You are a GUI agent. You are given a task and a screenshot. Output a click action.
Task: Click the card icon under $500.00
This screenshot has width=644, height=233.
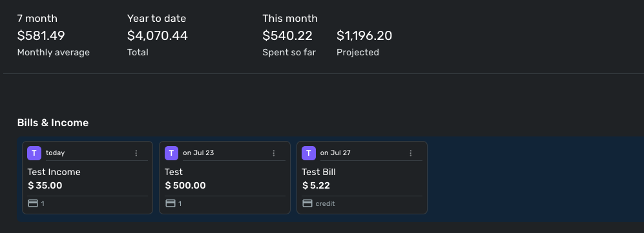[171, 203]
